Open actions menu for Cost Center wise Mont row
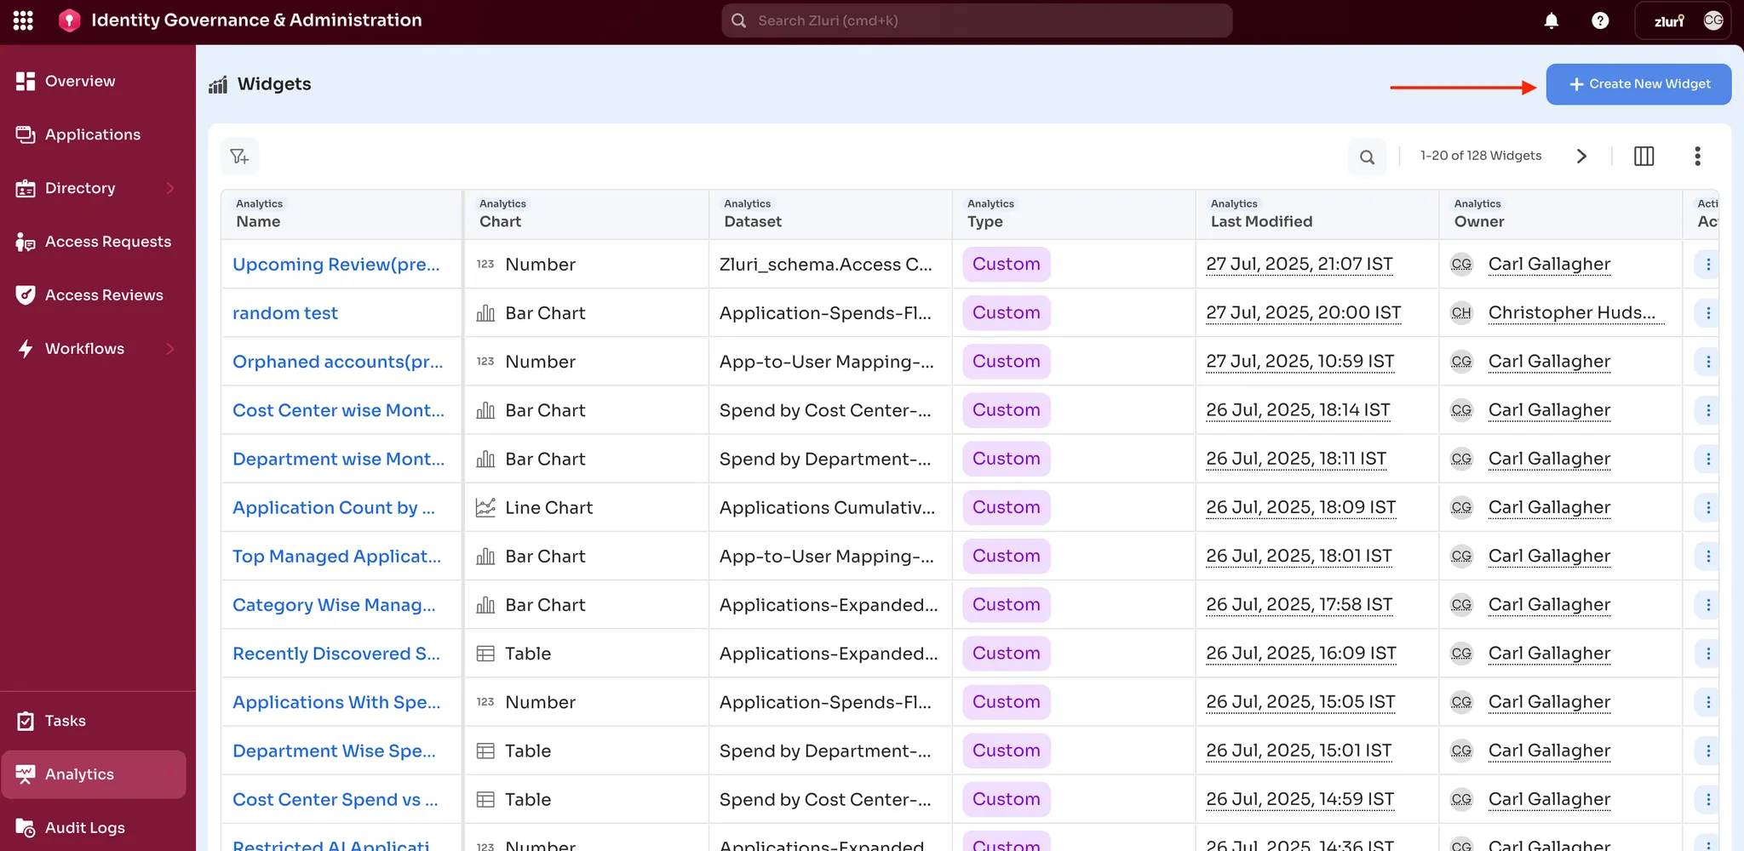 1707,410
